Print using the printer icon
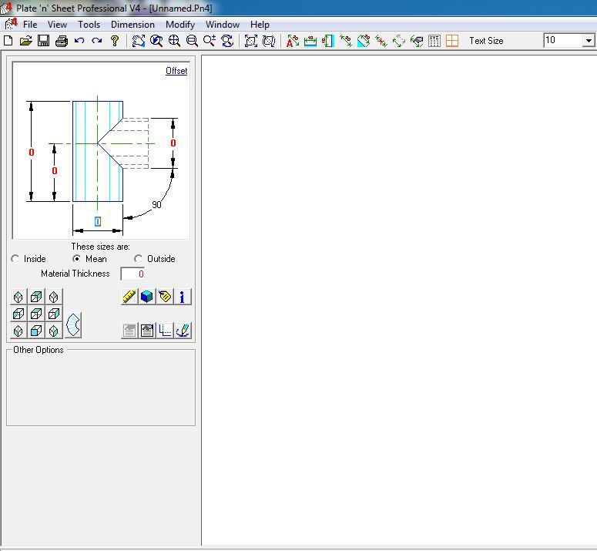 [62, 41]
